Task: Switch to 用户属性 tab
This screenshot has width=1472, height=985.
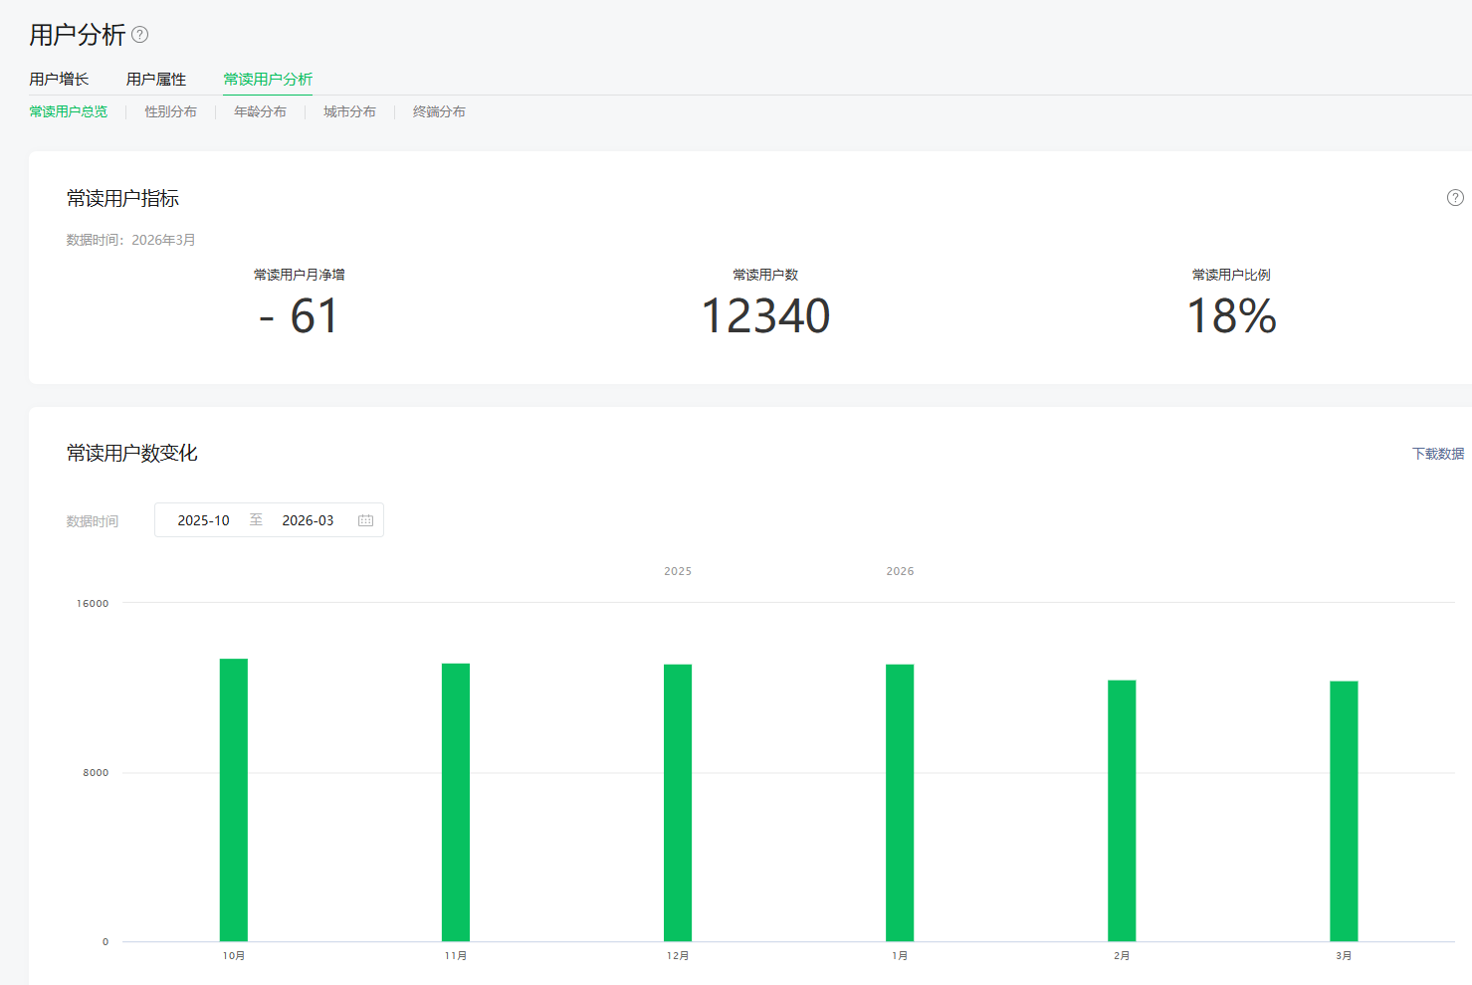Action: click(x=156, y=80)
